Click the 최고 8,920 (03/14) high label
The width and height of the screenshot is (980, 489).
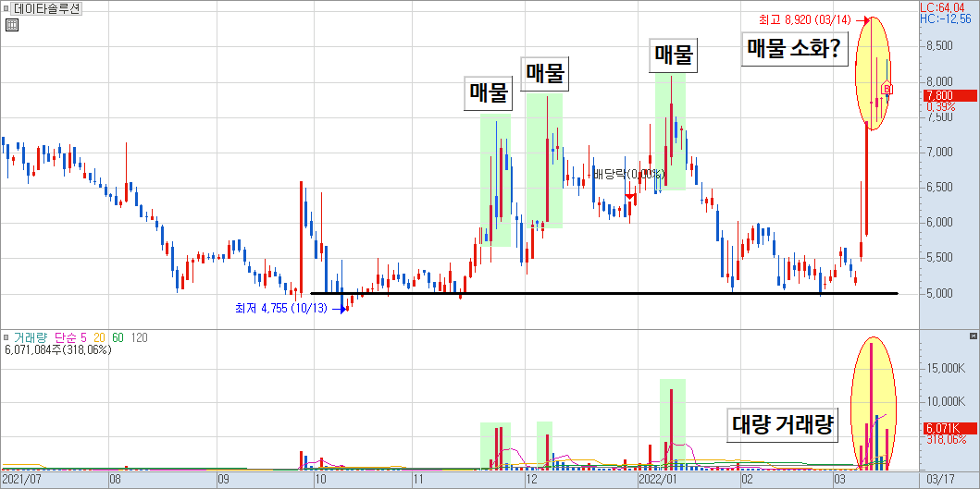(806, 20)
